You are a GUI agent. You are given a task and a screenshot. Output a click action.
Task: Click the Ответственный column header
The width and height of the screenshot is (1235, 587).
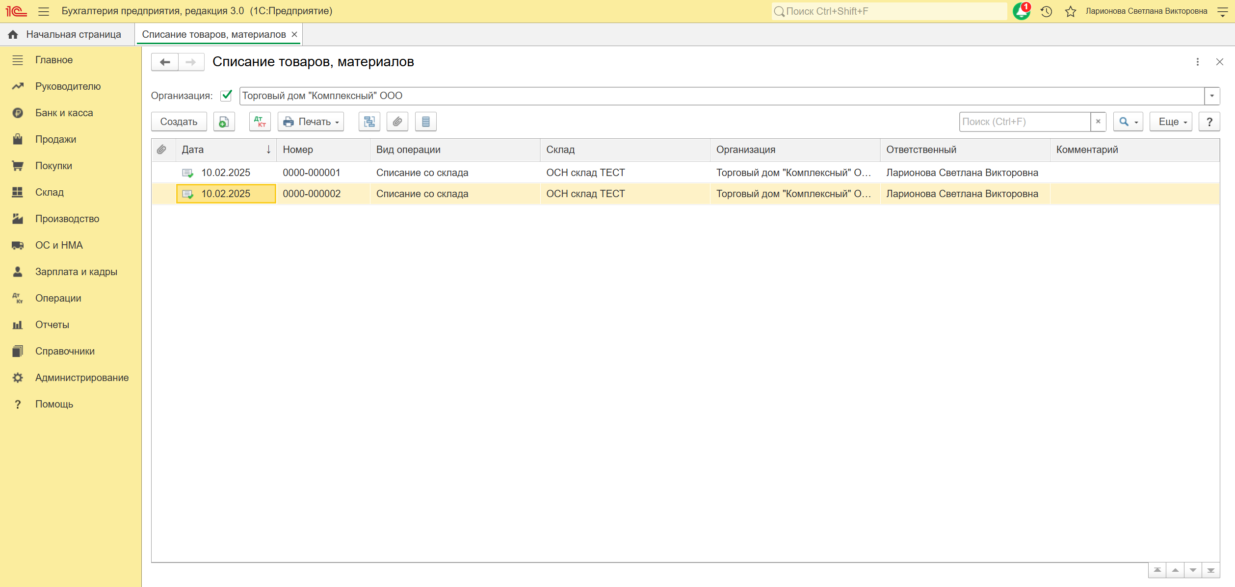pyautogui.click(x=965, y=150)
